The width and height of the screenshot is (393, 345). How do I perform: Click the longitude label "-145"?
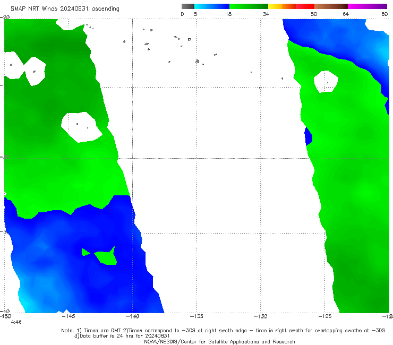tap(69, 316)
